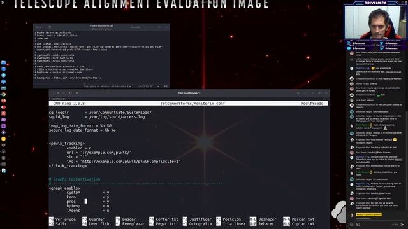Click line 'nano /etc/monitorix/monitorix.conf' in editor
408x229 pixels.
tap(61, 66)
